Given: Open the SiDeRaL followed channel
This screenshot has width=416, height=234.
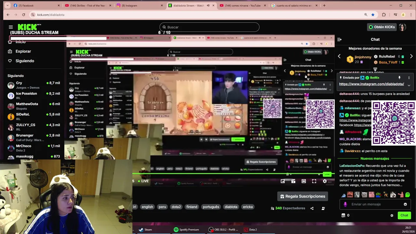Looking at the screenshot, I should click(34, 116).
